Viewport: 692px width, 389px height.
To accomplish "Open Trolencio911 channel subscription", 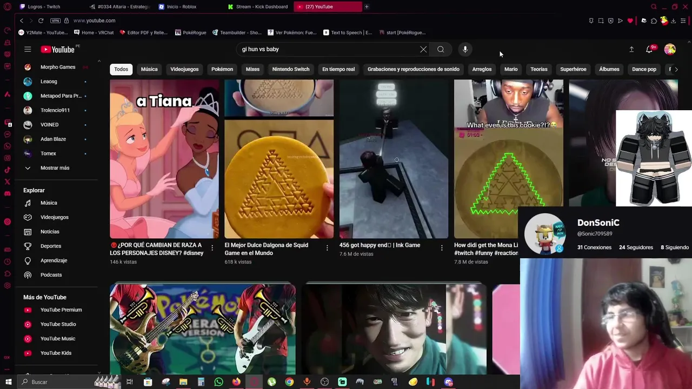I will (57, 110).
